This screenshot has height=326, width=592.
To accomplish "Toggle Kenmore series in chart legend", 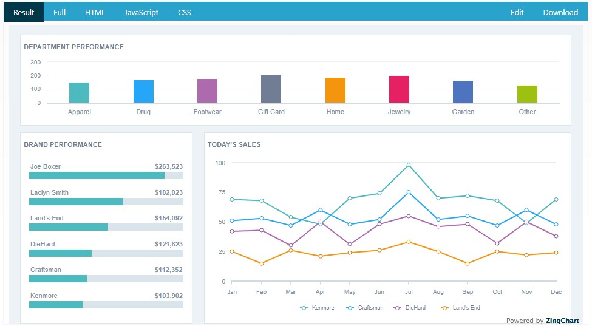I will tap(317, 308).
